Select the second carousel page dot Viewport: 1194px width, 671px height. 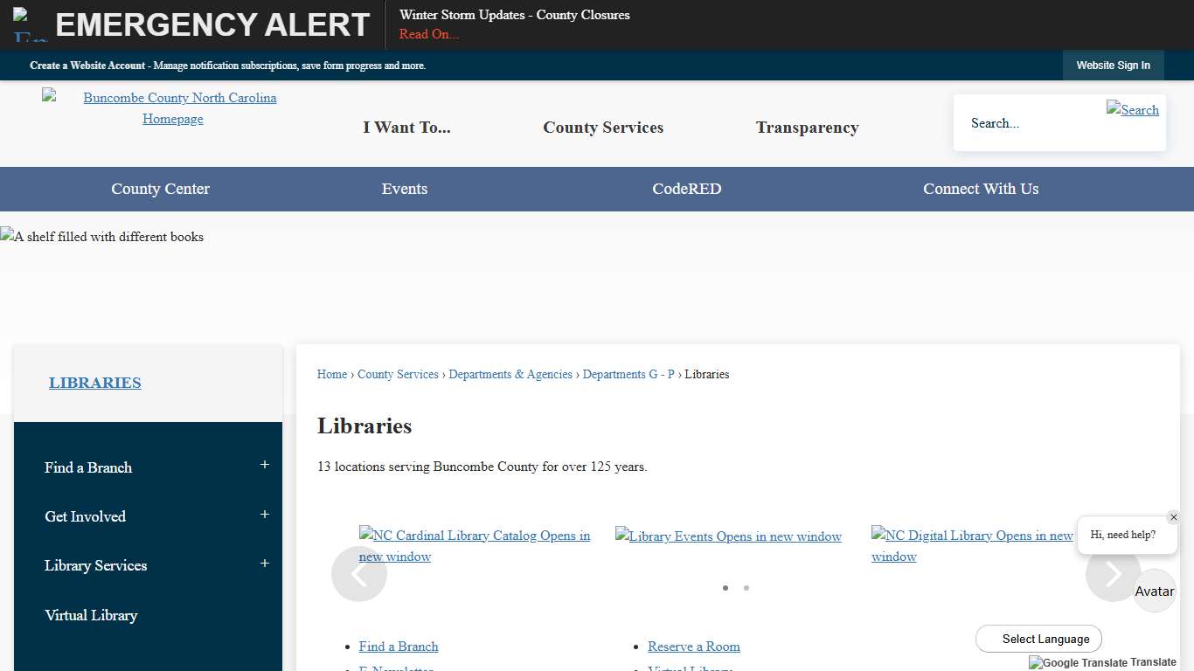coord(746,588)
